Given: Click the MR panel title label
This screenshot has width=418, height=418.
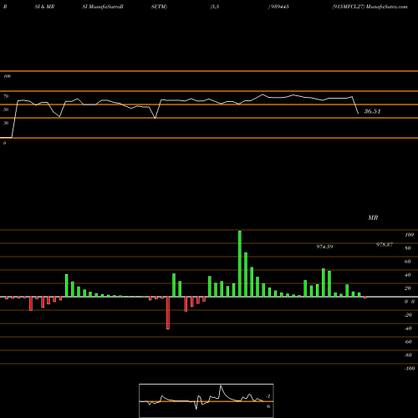Looking at the screenshot, I should click(x=373, y=217).
